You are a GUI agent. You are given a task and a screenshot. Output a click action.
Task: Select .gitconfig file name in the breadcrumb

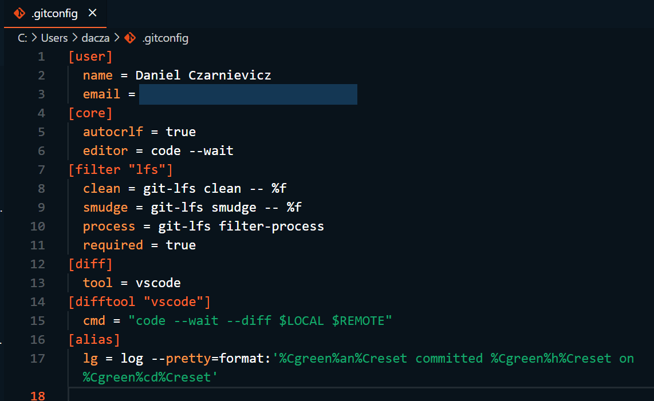pos(164,38)
